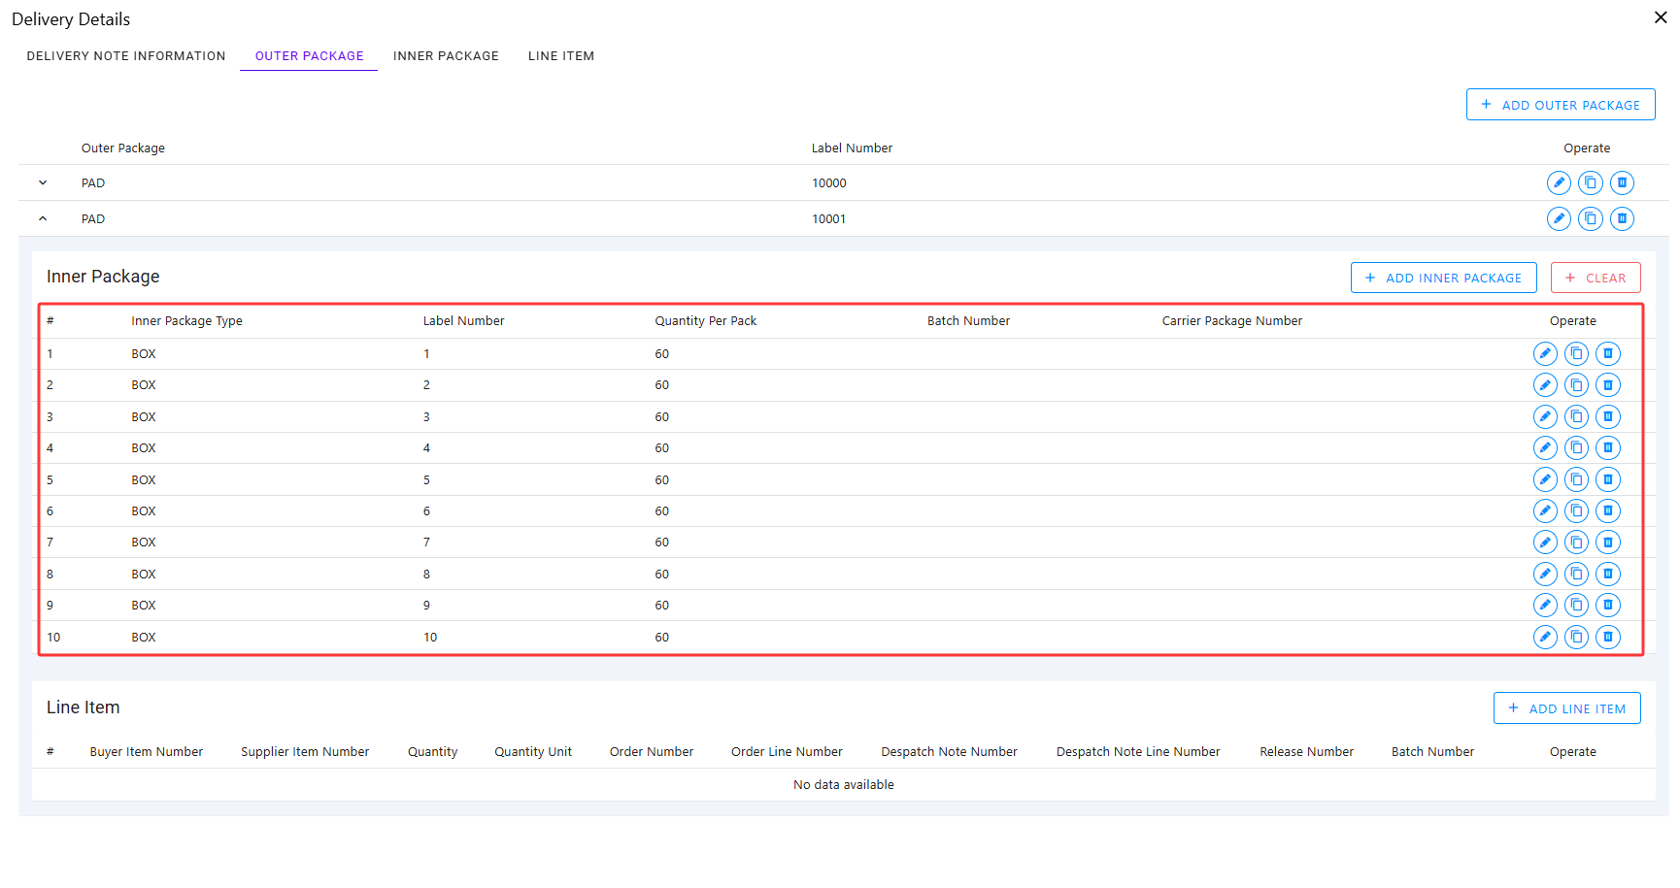This screenshot has height=888, width=1680.
Task: Switch to Delivery Note Information tab
Action: click(x=126, y=56)
